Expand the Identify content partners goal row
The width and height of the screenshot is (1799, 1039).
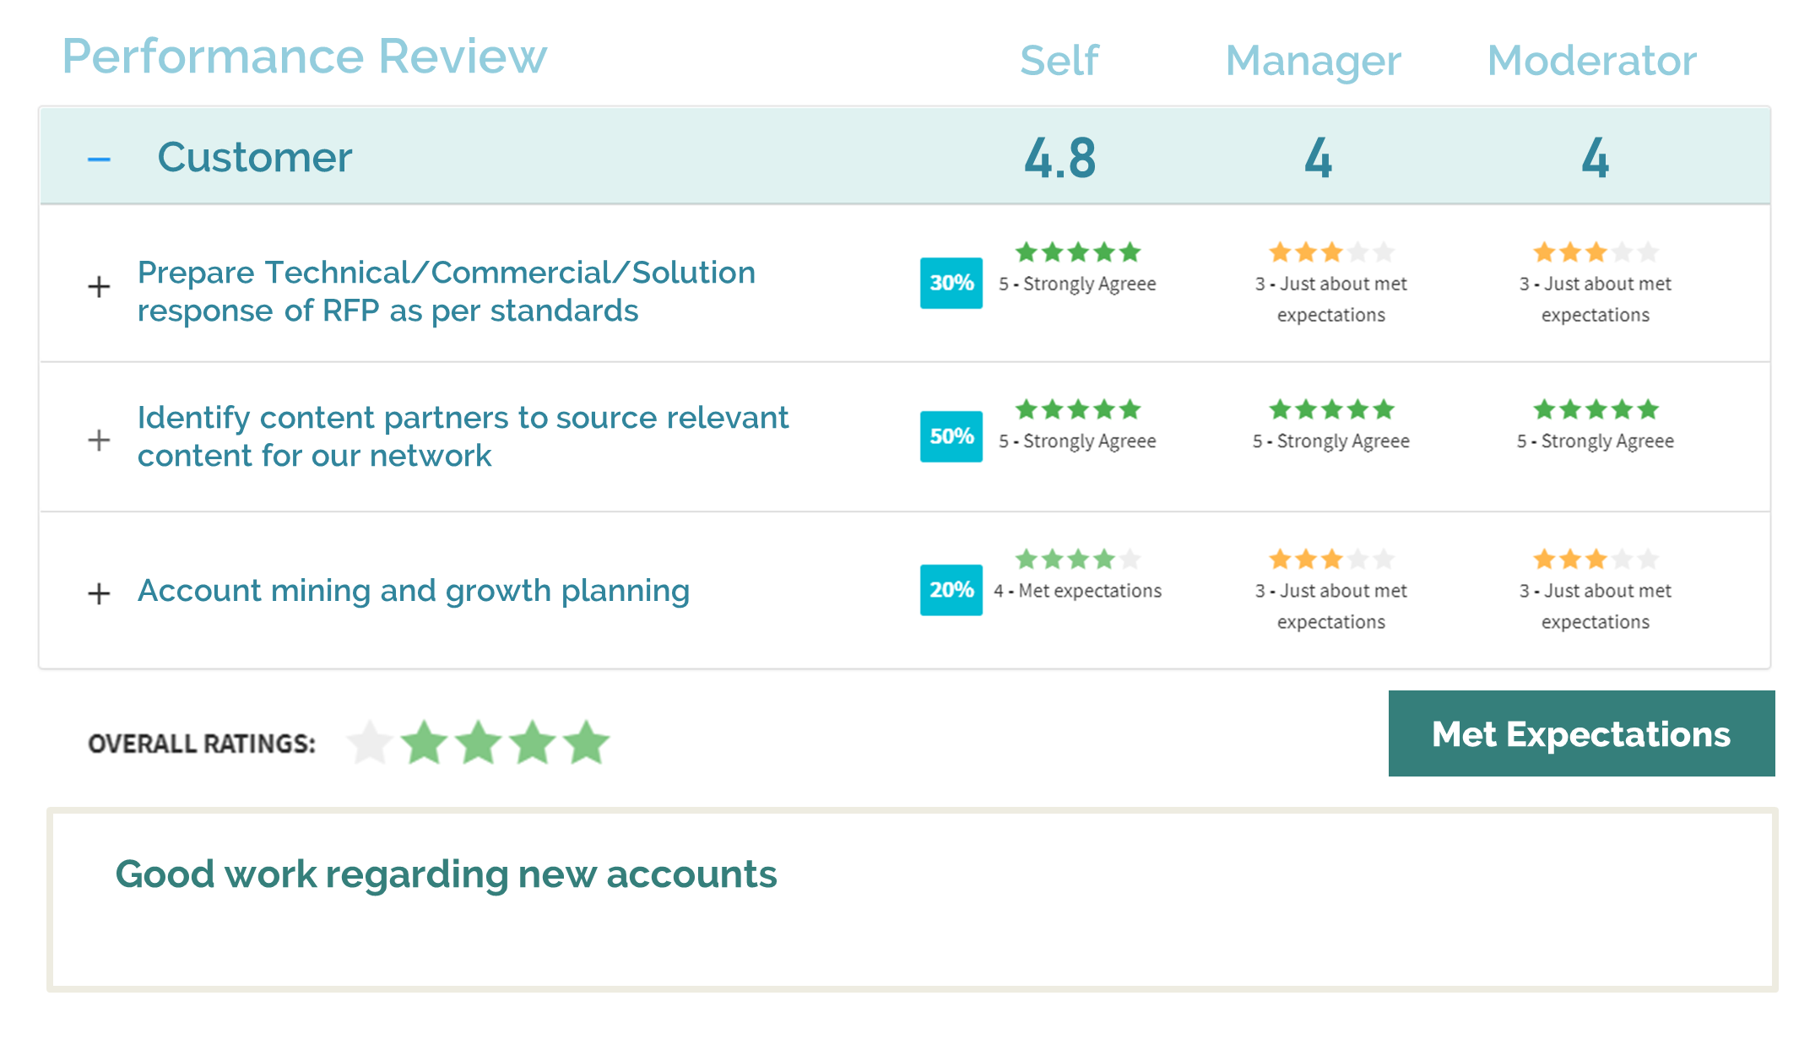(99, 440)
